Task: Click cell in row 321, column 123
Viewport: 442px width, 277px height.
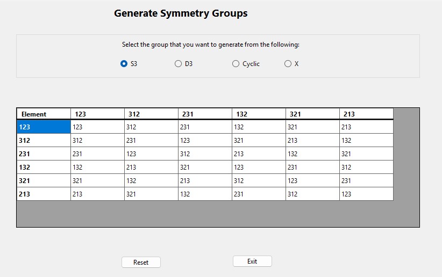Action: coord(97,180)
